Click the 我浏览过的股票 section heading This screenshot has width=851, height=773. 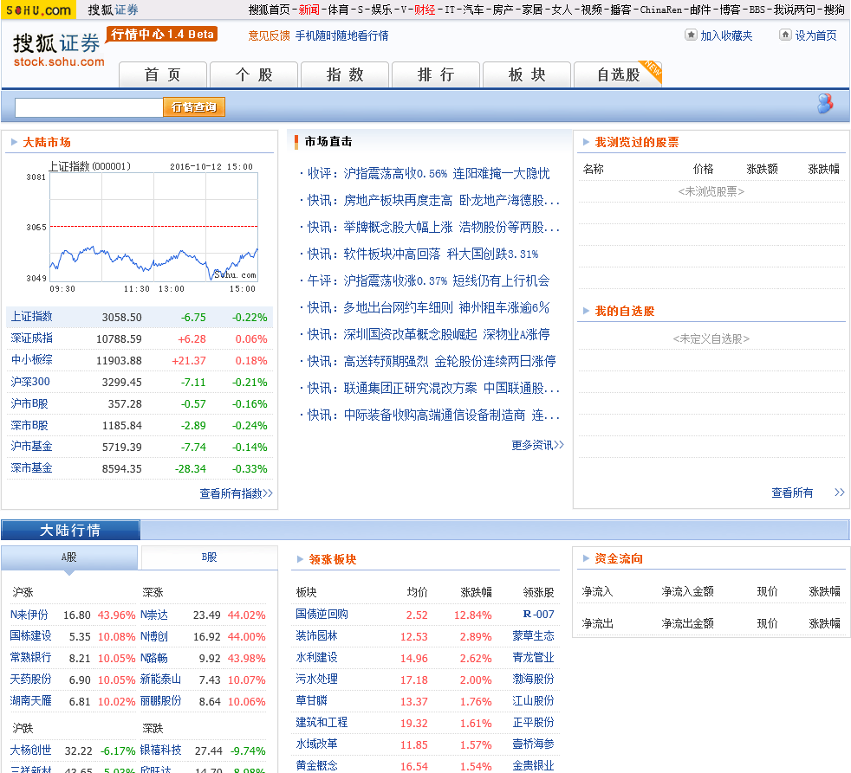point(637,142)
